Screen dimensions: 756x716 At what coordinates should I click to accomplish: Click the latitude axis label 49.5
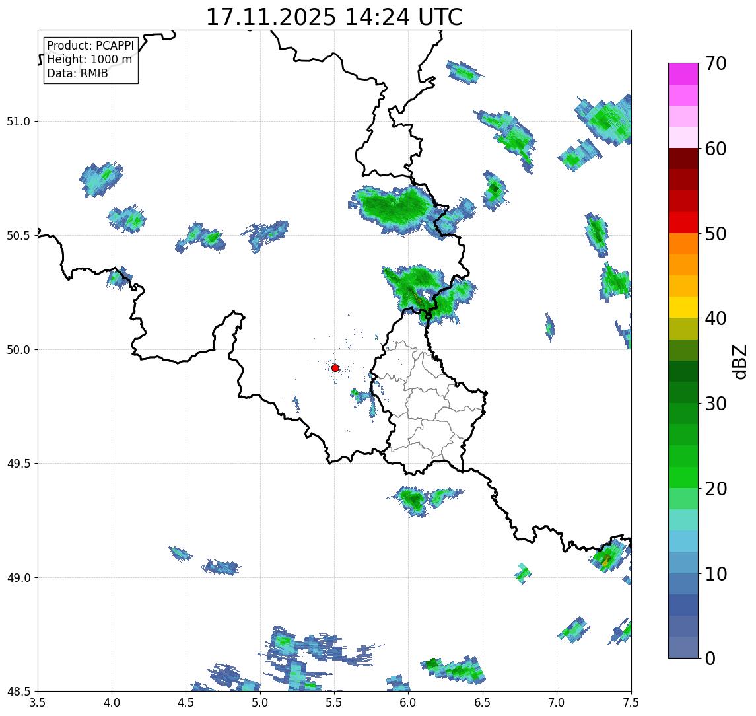point(18,464)
